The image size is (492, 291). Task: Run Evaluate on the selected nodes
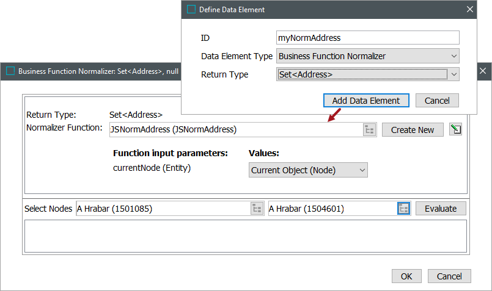point(441,209)
